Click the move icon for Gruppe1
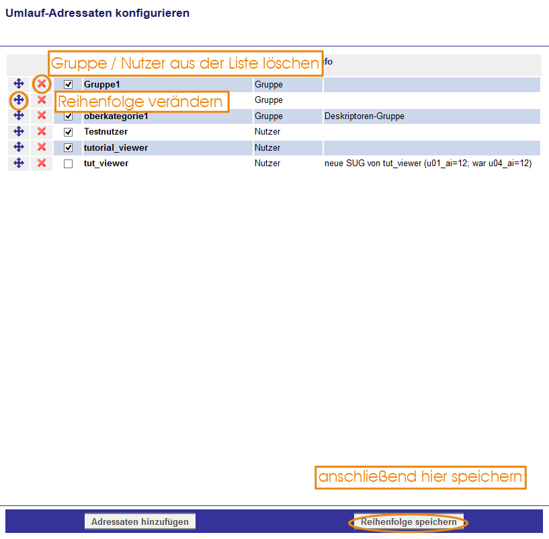The width and height of the screenshot is (549, 539). (x=19, y=84)
